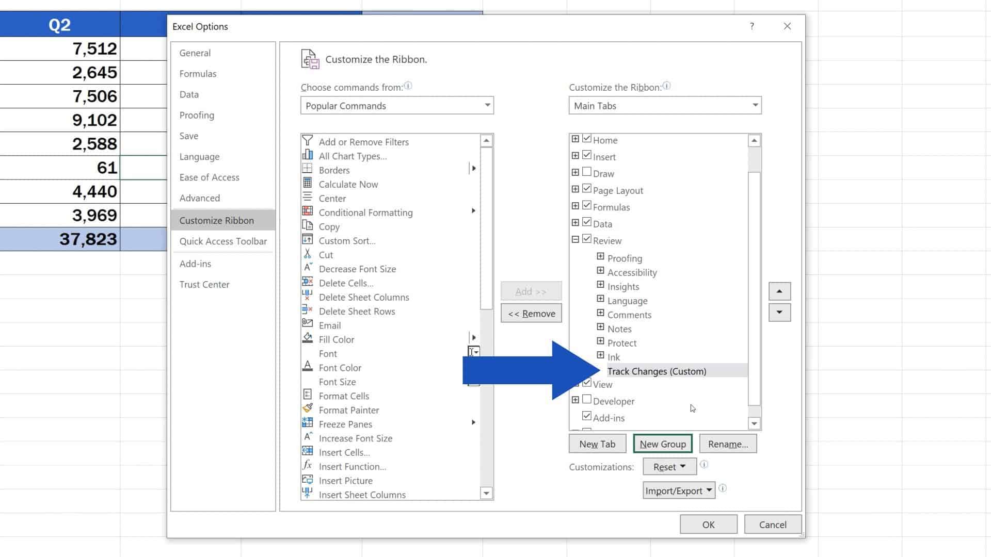Click the Rename button
The width and height of the screenshot is (991, 557).
click(728, 444)
